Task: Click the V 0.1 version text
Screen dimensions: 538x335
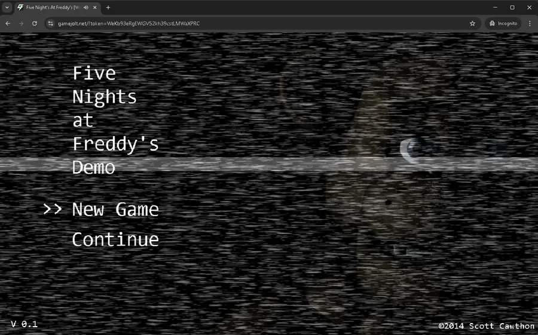Action: [x=24, y=324]
